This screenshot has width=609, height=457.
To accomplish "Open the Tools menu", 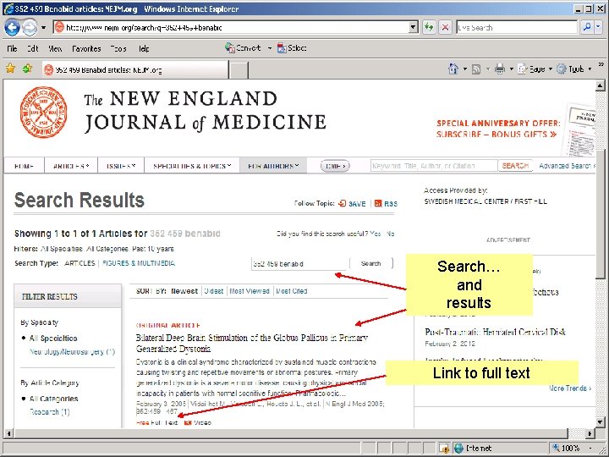I will pyautogui.click(x=118, y=48).
